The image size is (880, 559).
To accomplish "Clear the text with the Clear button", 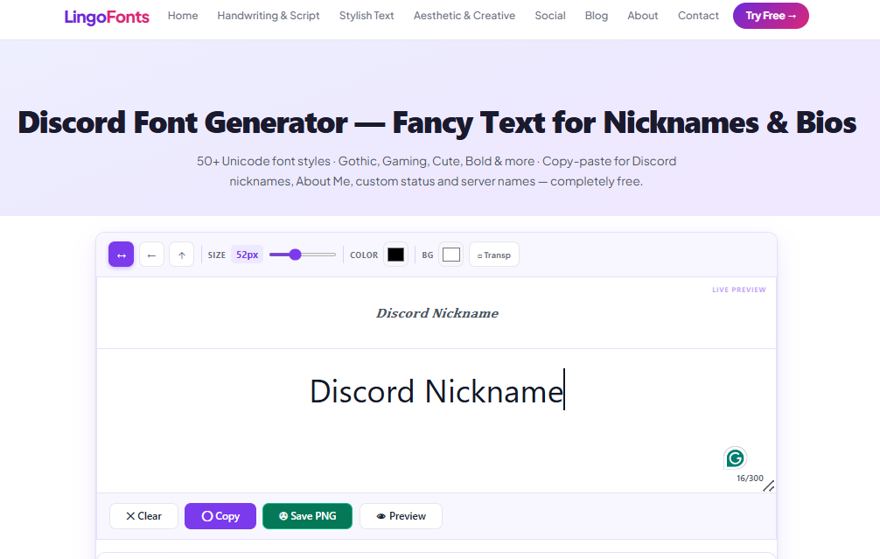I will pos(143,516).
